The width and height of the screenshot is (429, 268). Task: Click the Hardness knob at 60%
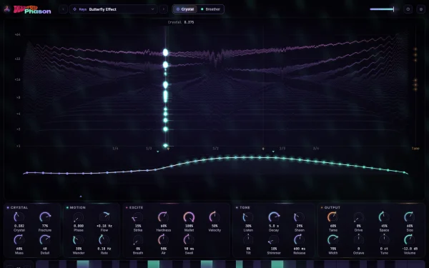[163, 217]
